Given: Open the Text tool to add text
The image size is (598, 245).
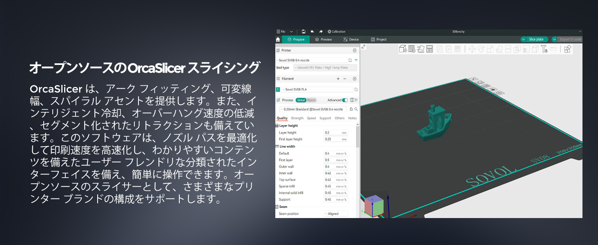Looking at the screenshot, I should click(543, 50).
